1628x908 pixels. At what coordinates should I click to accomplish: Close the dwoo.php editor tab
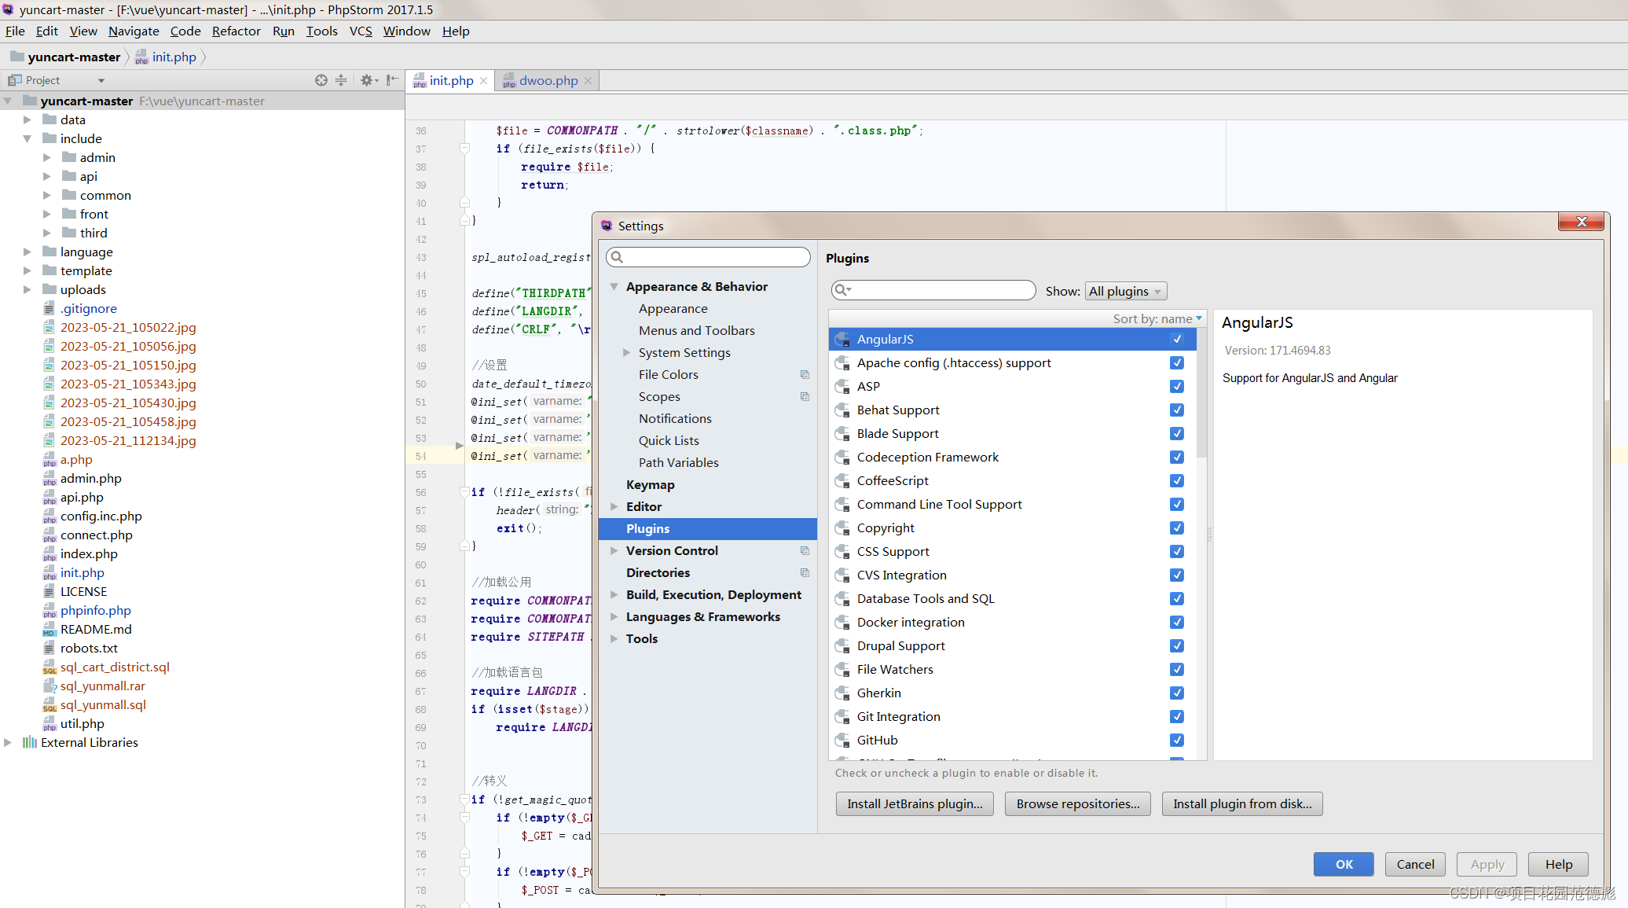588,81
